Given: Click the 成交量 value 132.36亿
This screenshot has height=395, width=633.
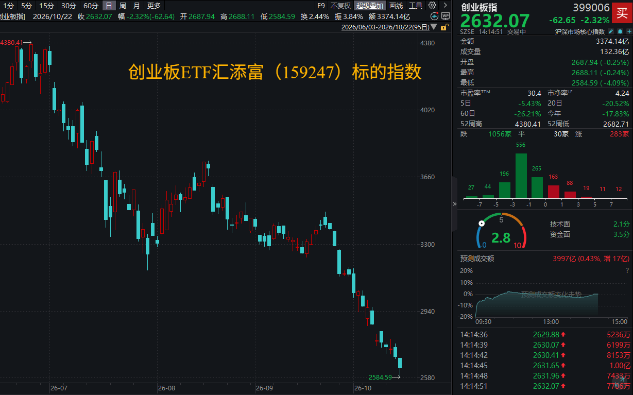Looking at the screenshot, I should 615,51.
